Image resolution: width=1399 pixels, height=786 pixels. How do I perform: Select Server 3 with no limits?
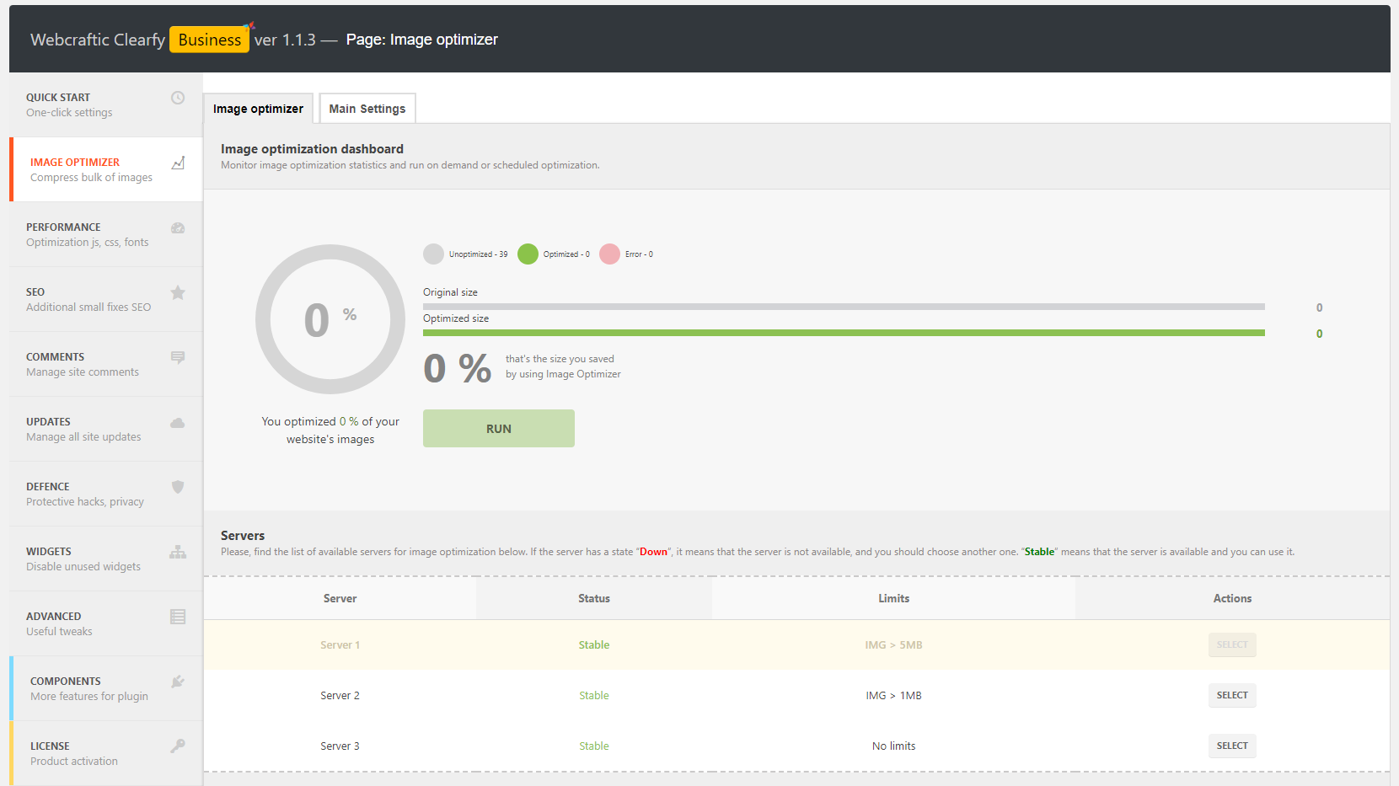(1231, 746)
